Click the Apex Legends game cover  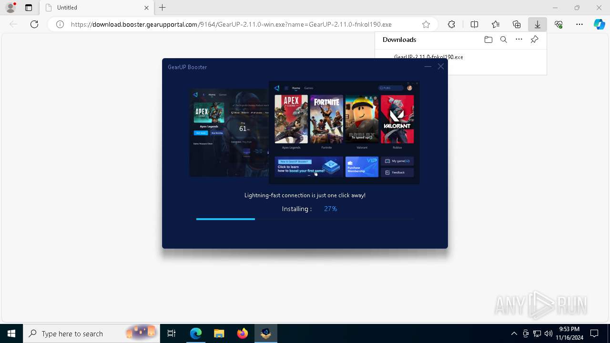(291, 119)
